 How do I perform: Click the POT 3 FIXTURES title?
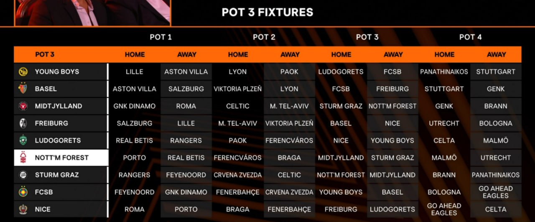[267, 12]
